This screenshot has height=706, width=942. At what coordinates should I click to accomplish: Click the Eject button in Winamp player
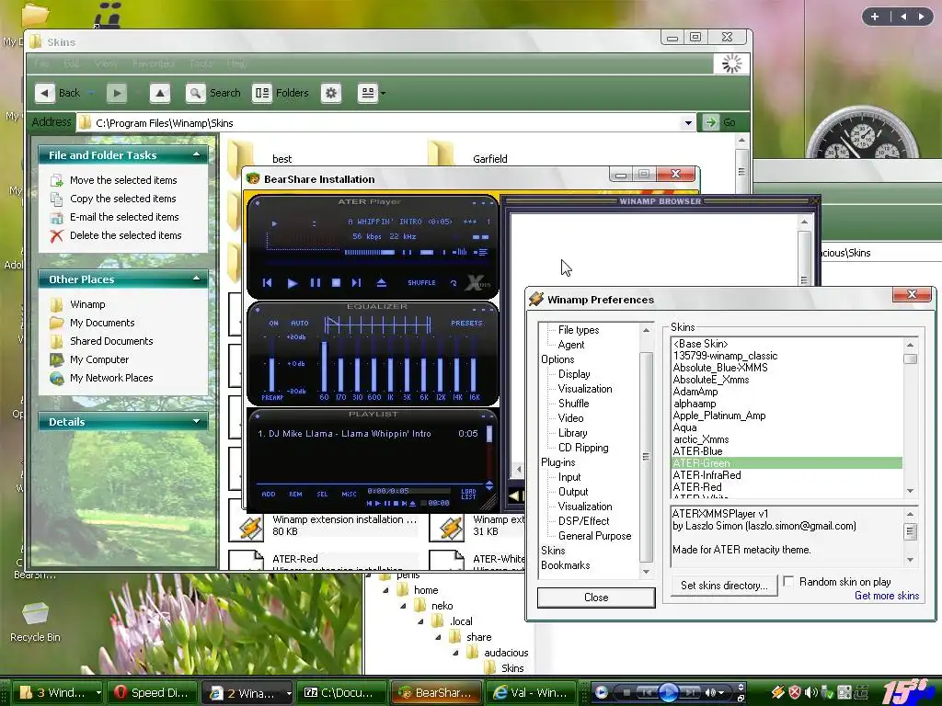pyautogui.click(x=382, y=283)
